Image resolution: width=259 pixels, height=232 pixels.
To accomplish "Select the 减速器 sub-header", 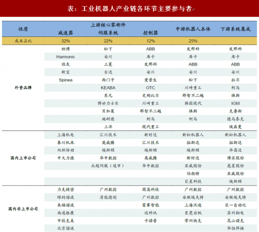I will pos(65,33).
